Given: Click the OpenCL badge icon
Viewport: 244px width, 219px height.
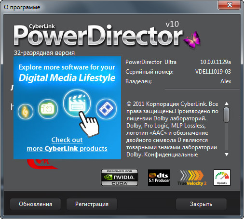Looking at the screenshot, I should [x=222, y=178].
